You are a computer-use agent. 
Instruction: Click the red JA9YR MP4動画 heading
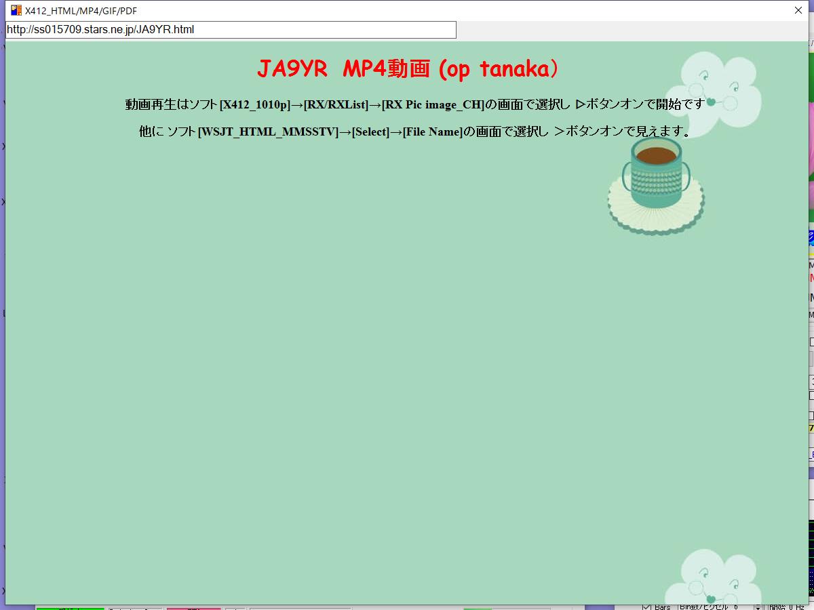click(408, 68)
